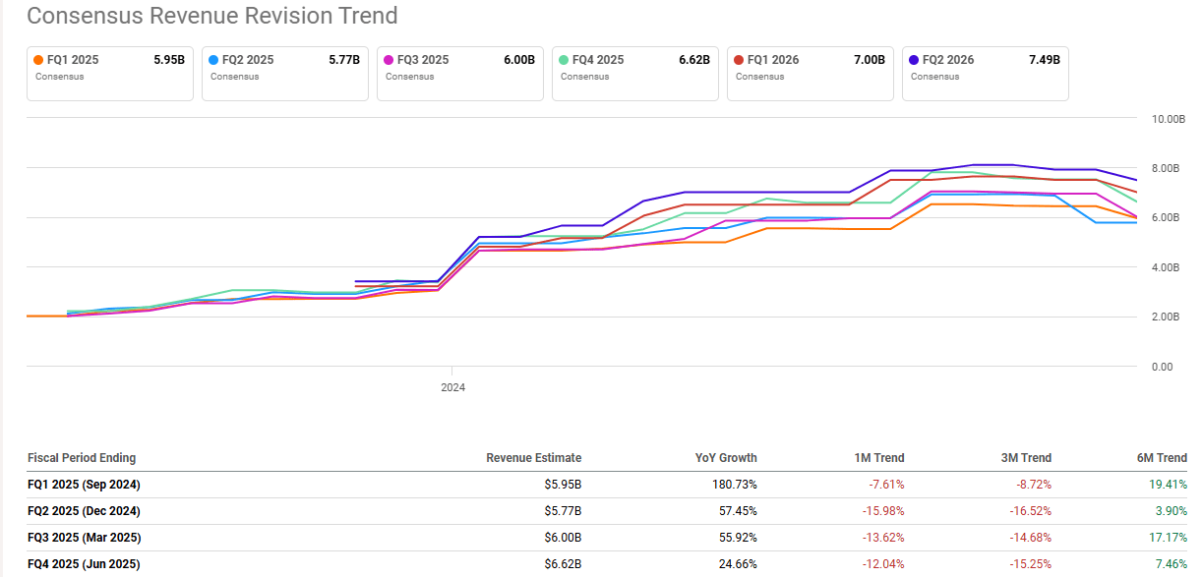The width and height of the screenshot is (1202, 577).
Task: Click the -7.61% 1M trend value
Action: point(886,485)
